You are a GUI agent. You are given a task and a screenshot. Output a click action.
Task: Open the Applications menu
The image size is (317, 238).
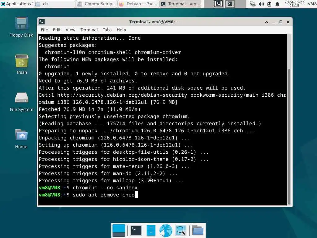click(x=16, y=4)
